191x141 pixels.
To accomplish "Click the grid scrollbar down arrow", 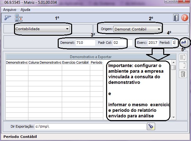I will [174, 117].
